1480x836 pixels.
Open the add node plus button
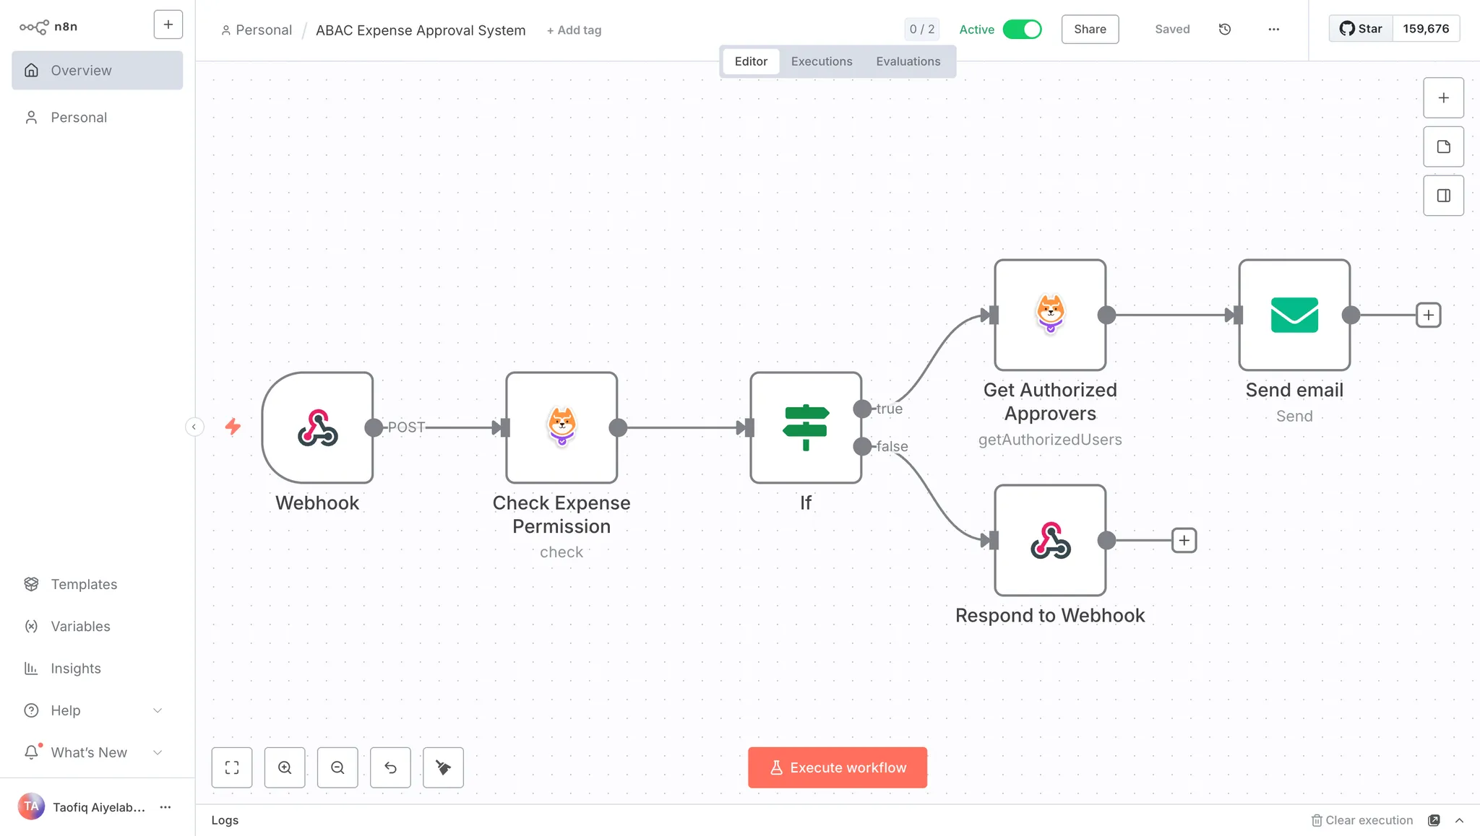tap(1443, 97)
